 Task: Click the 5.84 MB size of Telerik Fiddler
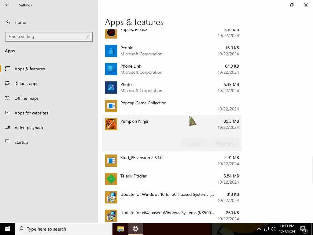click(x=231, y=176)
